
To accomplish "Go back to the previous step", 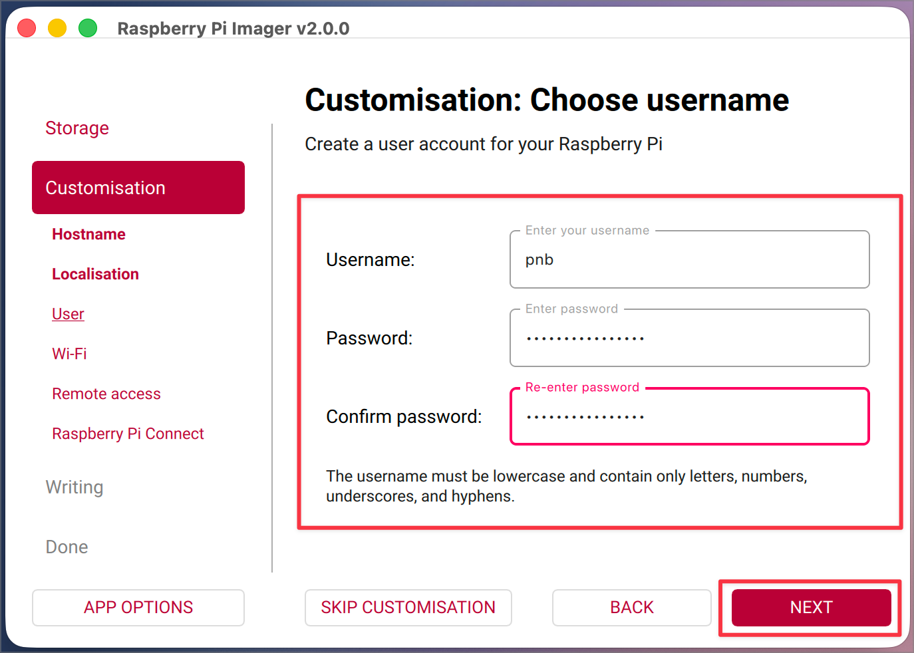I will 631,607.
